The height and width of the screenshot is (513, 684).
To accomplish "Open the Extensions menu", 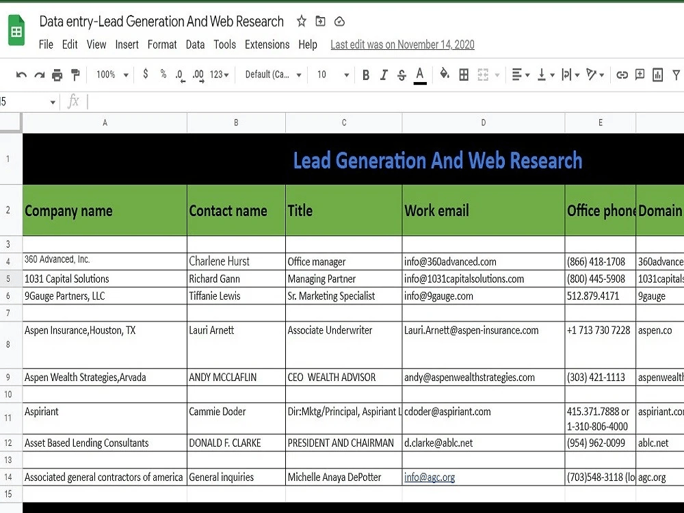I will 267,44.
